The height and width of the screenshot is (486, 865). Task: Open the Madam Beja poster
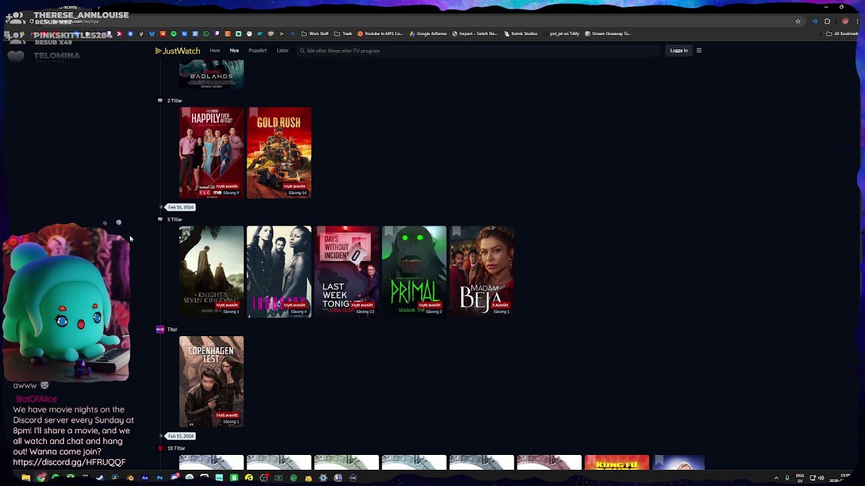(x=482, y=271)
